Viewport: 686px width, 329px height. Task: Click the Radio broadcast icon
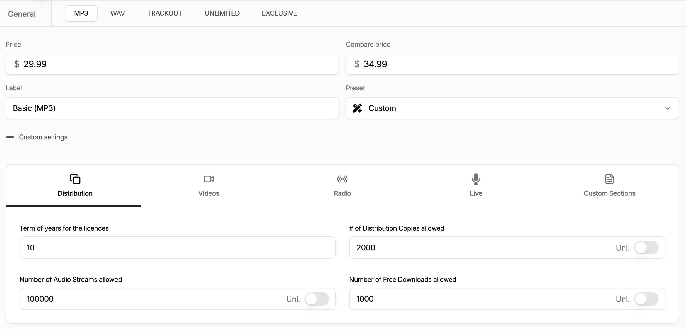tap(342, 179)
